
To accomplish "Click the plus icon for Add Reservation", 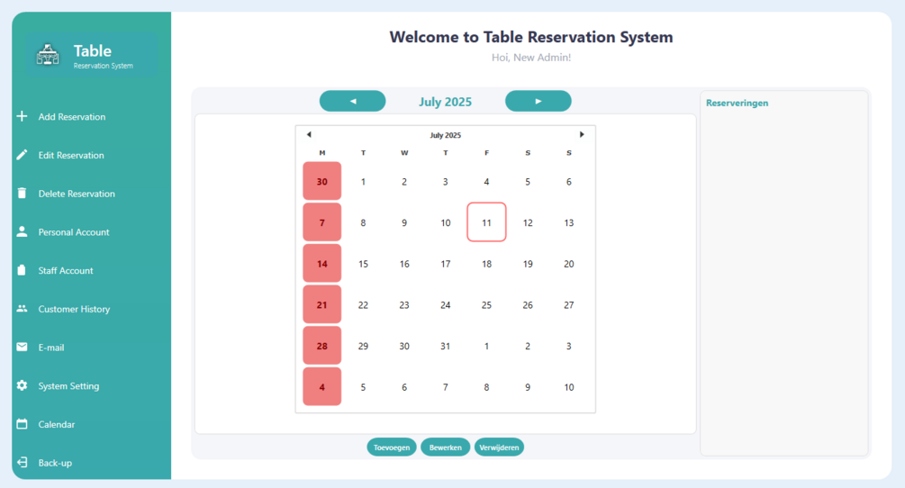I will (x=22, y=116).
